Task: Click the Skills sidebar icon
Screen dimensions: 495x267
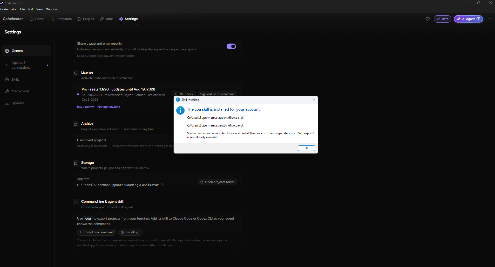Action: [x=7, y=80]
